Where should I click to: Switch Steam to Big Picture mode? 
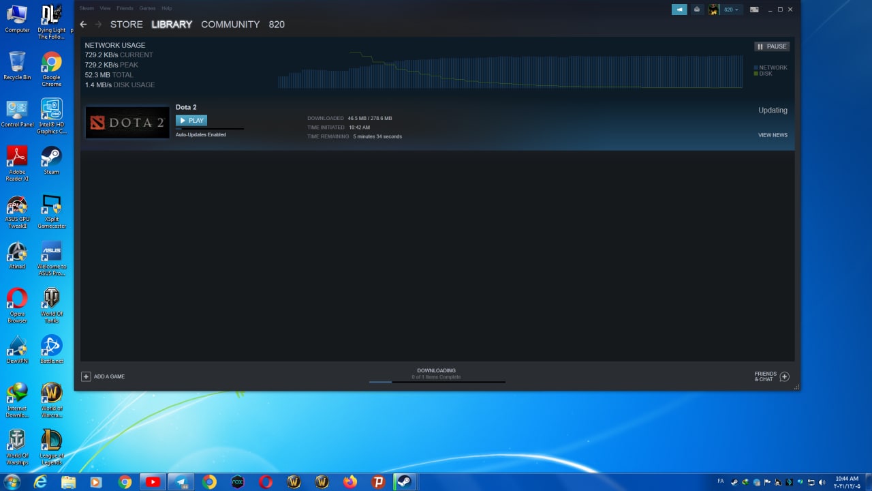754,10
